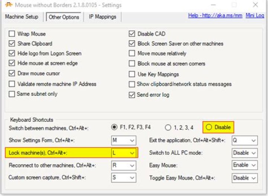Uncheck the Disable CAD checkbox
The image size is (268, 196).
(x=132, y=34)
